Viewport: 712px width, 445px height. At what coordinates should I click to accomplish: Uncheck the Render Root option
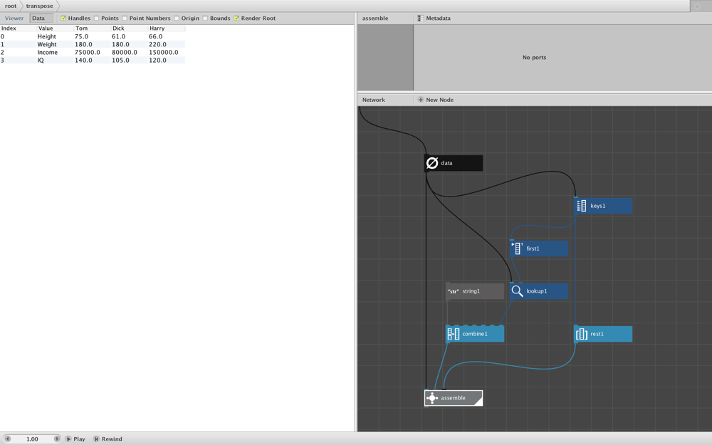[x=236, y=19]
